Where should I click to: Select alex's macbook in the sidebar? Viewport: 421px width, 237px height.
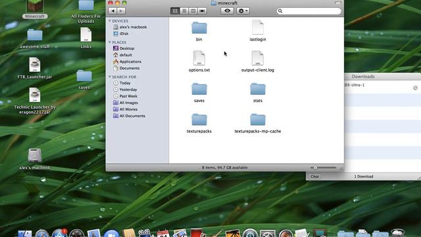[x=130, y=27]
